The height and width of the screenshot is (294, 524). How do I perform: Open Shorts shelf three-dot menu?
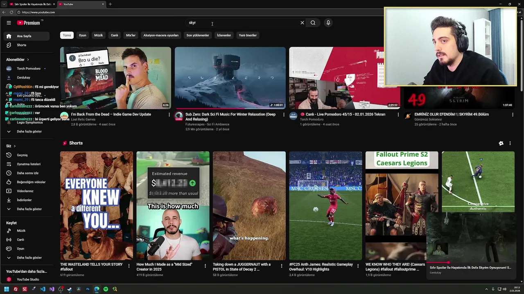tap(510, 143)
